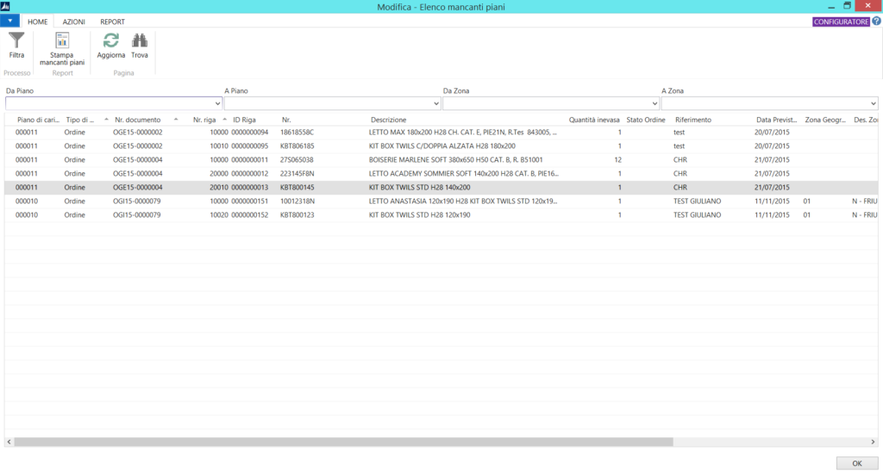Click the Stato Ordine column header
Image resolution: width=883 pixels, height=471 pixels.
pos(646,120)
